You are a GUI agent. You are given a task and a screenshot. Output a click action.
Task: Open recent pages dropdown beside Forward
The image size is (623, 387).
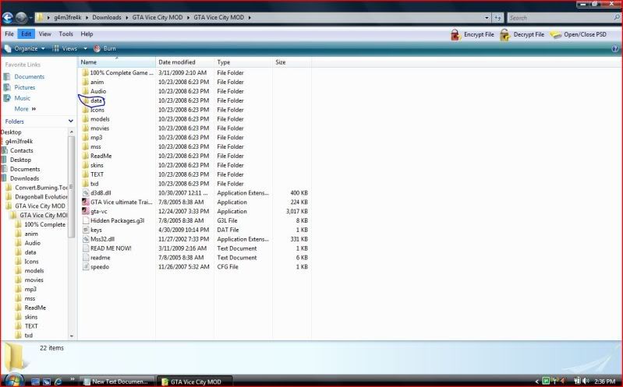30,18
